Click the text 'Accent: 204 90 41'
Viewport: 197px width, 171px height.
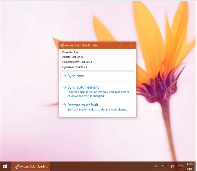[73, 57]
